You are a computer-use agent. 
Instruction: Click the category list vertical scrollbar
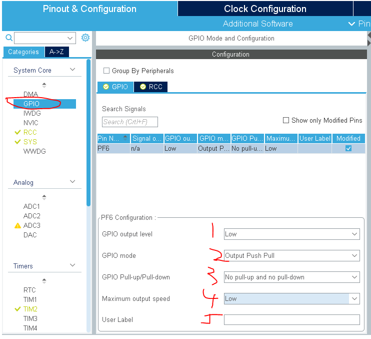[88, 133]
